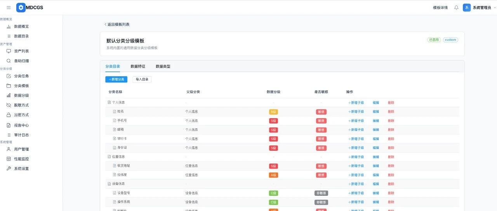
Task: Expand the 系统管理员 account dropdown arrow
Action: pos(494,7)
